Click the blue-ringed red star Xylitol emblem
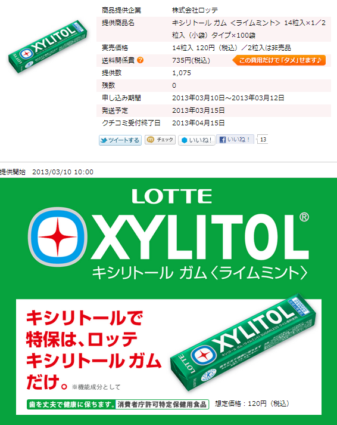The width and height of the screenshot is (337, 425). click(57, 236)
